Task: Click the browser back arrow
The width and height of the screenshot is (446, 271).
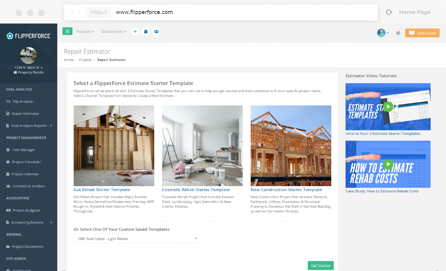Action: pos(72,12)
